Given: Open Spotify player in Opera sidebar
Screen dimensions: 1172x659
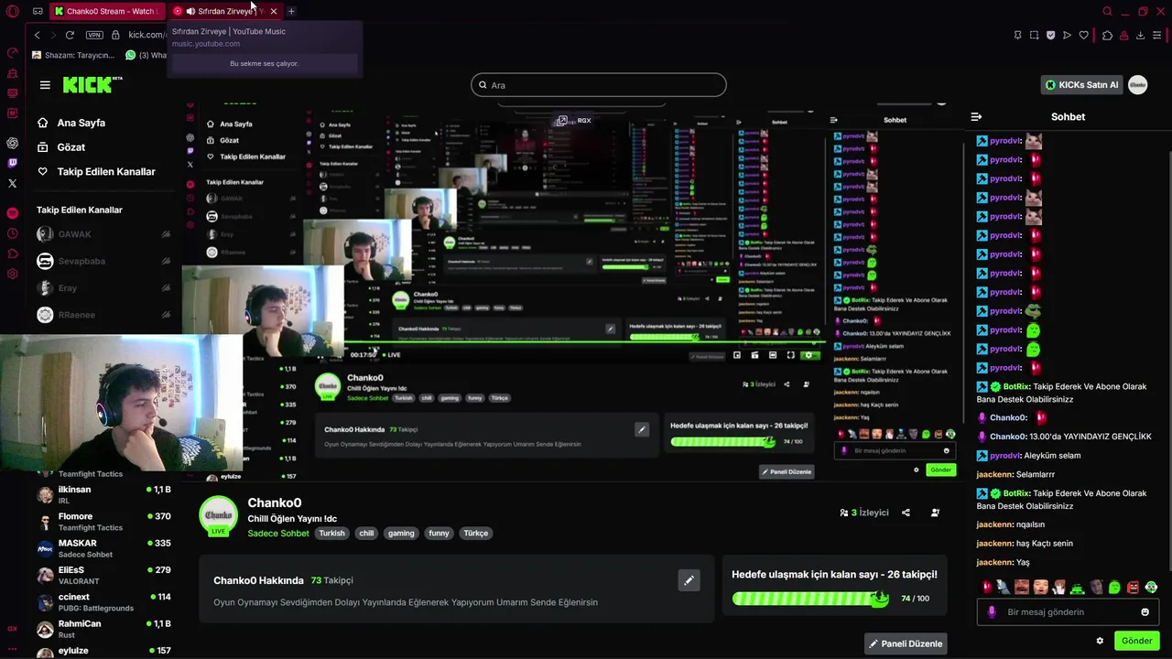Looking at the screenshot, I should (x=12, y=212).
